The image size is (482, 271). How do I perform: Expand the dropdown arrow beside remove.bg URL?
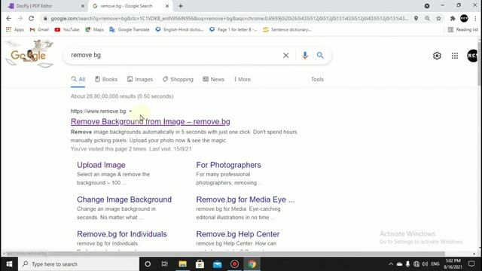[130, 111]
